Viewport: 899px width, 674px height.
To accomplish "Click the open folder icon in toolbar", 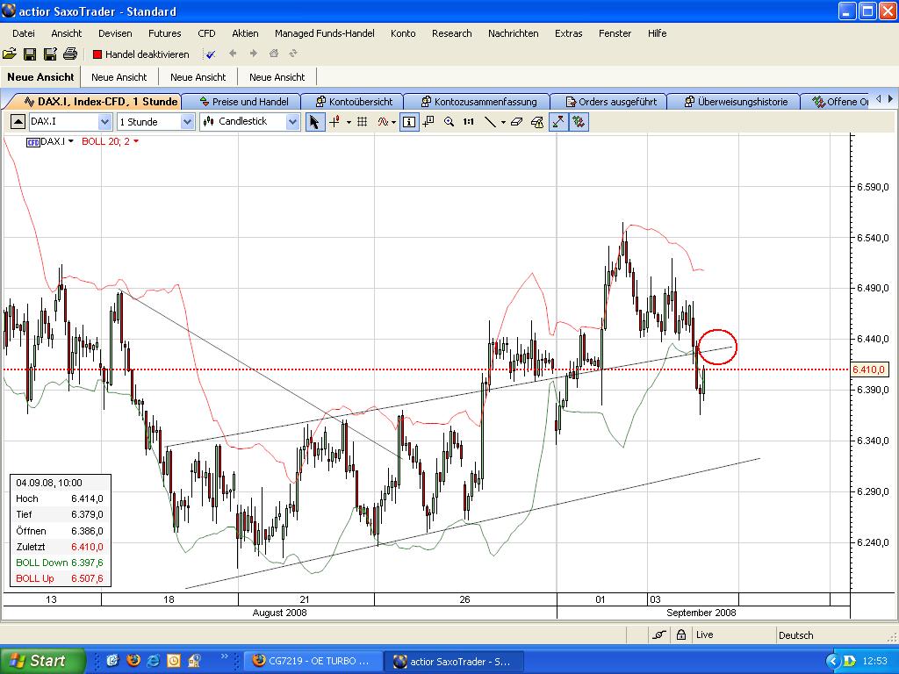I will (10, 54).
